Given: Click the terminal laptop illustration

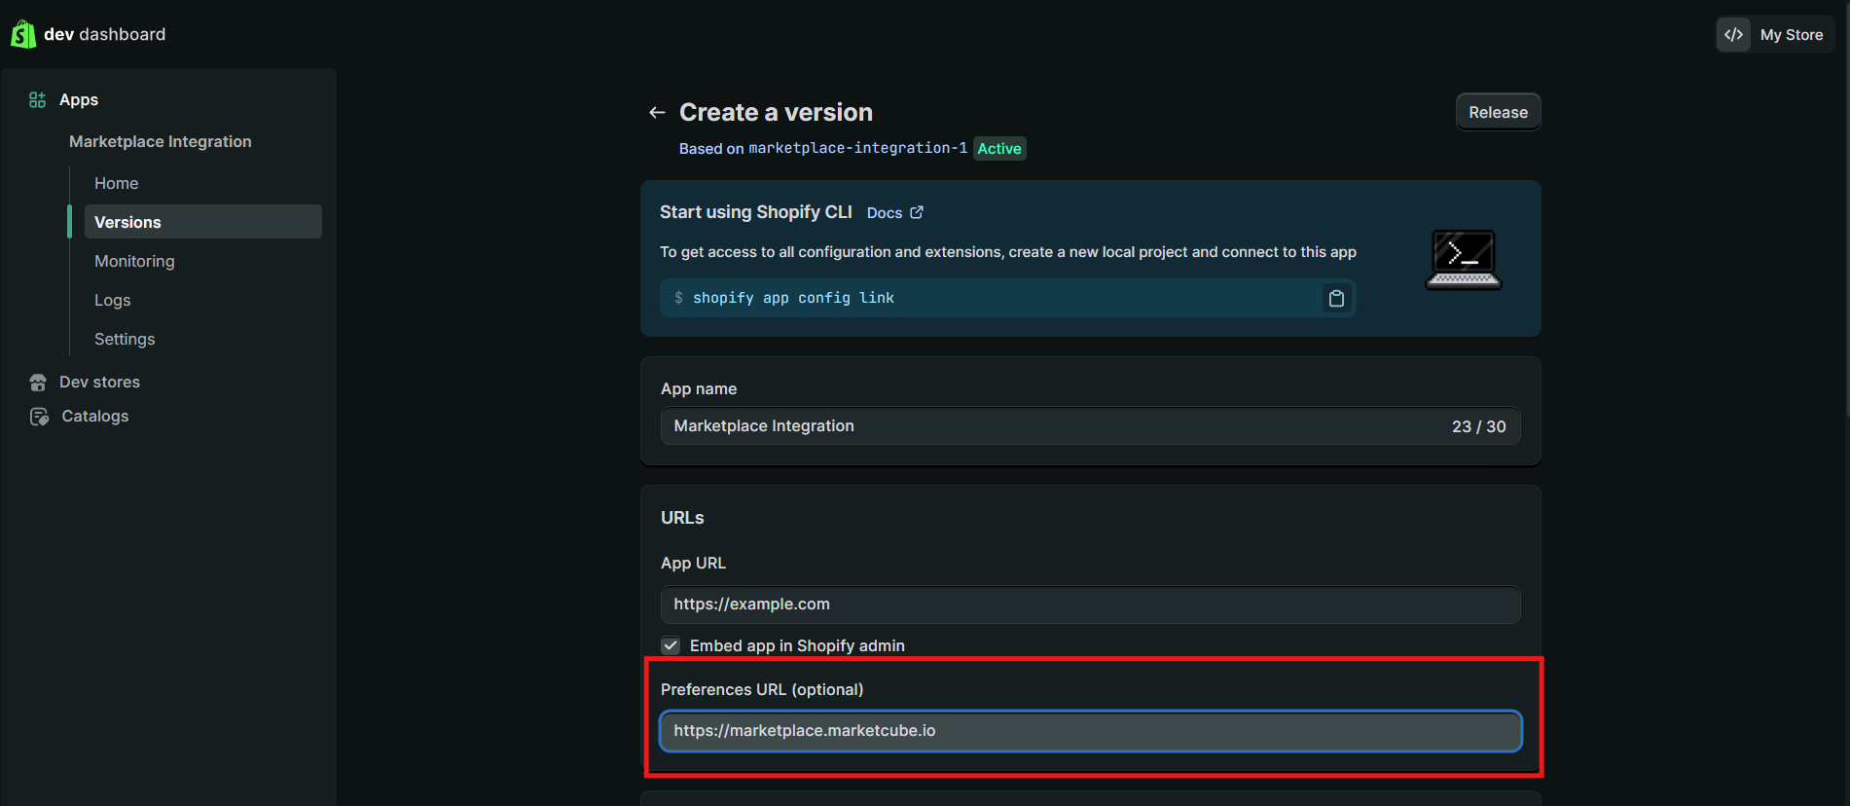Looking at the screenshot, I should tap(1464, 259).
